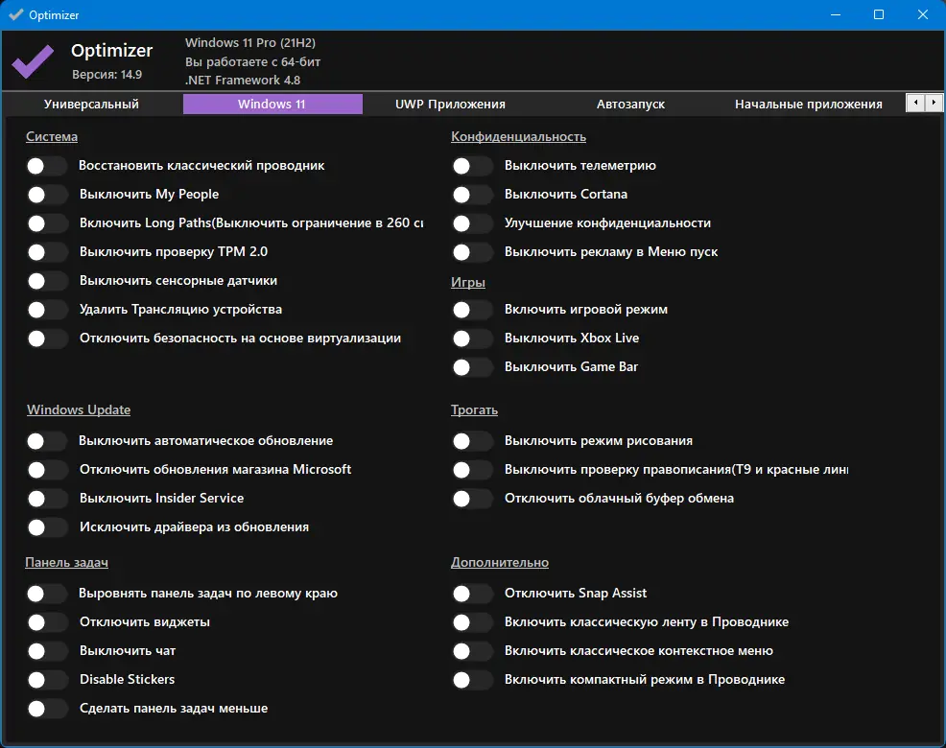Toggle Отключить безопасность на основе виртуализации
This screenshot has height=748, width=946.
click(x=46, y=339)
